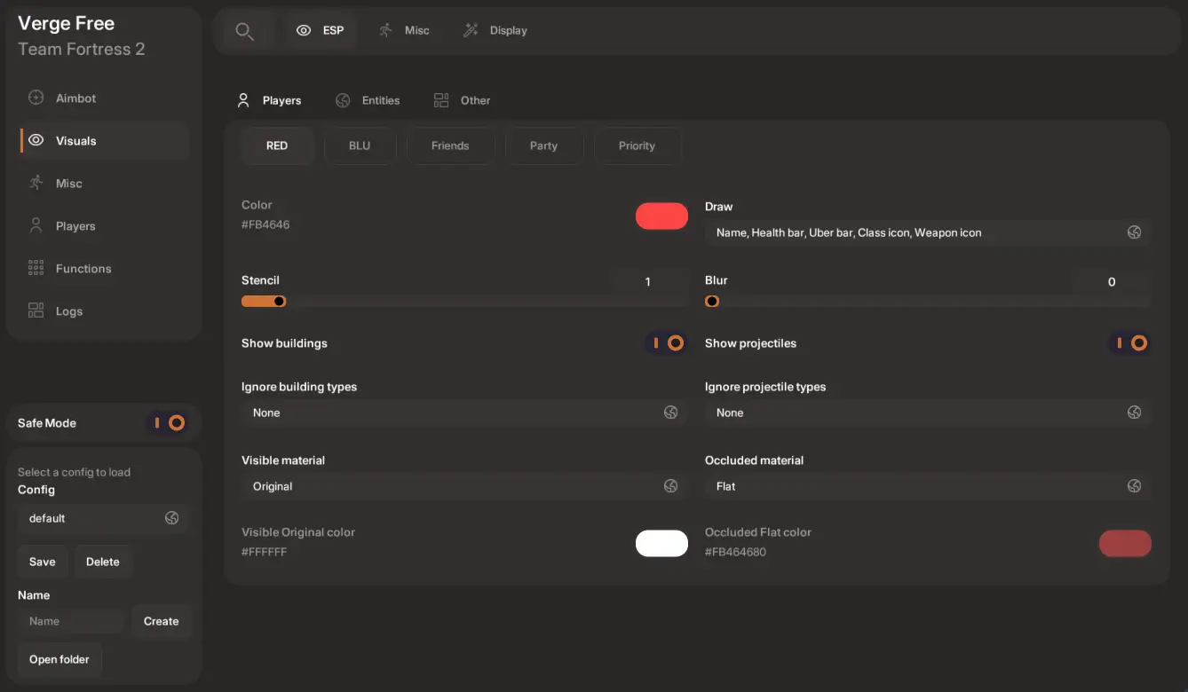Toggle the Show projectiles switch

[1130, 343]
